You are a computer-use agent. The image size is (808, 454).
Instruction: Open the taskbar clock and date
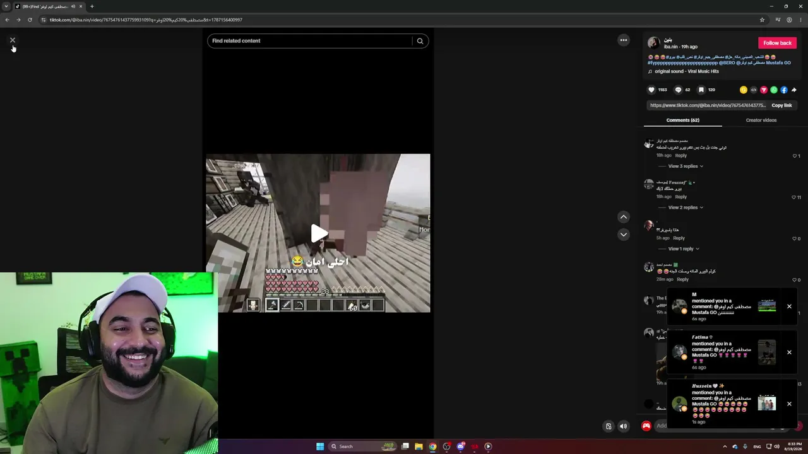pos(794,446)
